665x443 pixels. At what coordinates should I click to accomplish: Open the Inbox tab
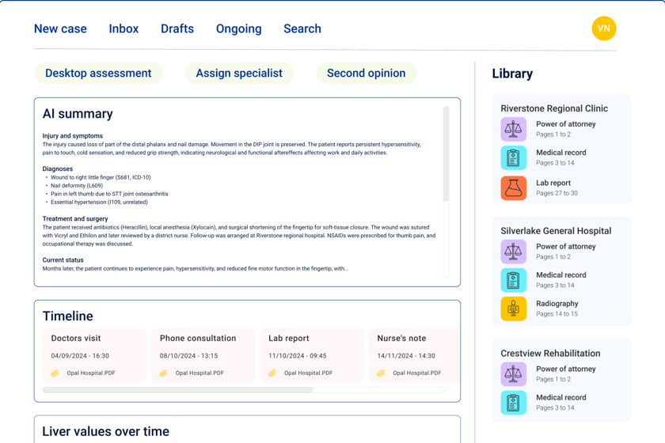(x=123, y=28)
